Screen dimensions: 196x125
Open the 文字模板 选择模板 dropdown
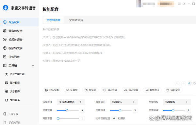pos(177,102)
